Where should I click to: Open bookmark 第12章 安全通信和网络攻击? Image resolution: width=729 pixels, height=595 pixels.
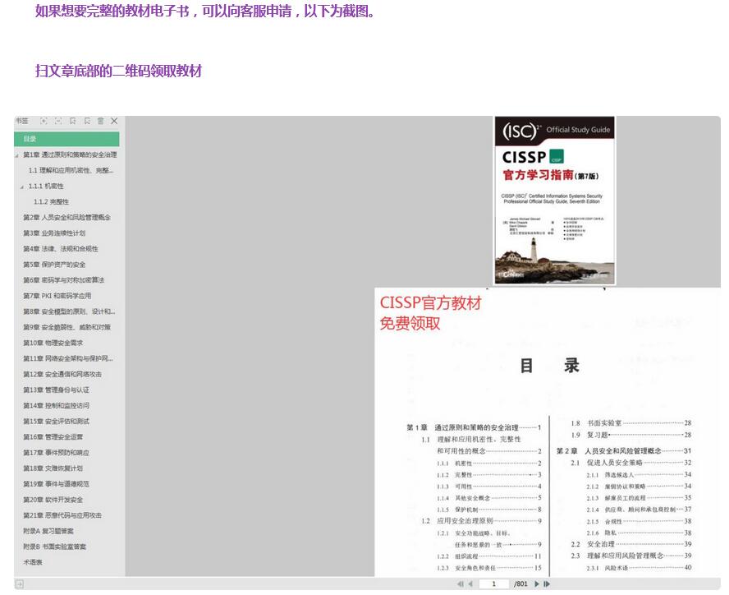(62, 374)
